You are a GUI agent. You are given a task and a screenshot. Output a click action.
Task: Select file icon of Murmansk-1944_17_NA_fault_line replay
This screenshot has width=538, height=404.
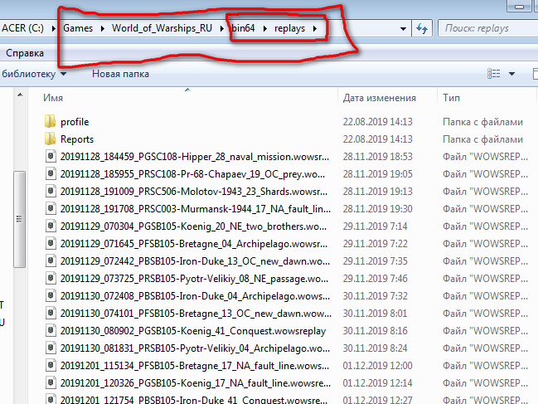51,208
